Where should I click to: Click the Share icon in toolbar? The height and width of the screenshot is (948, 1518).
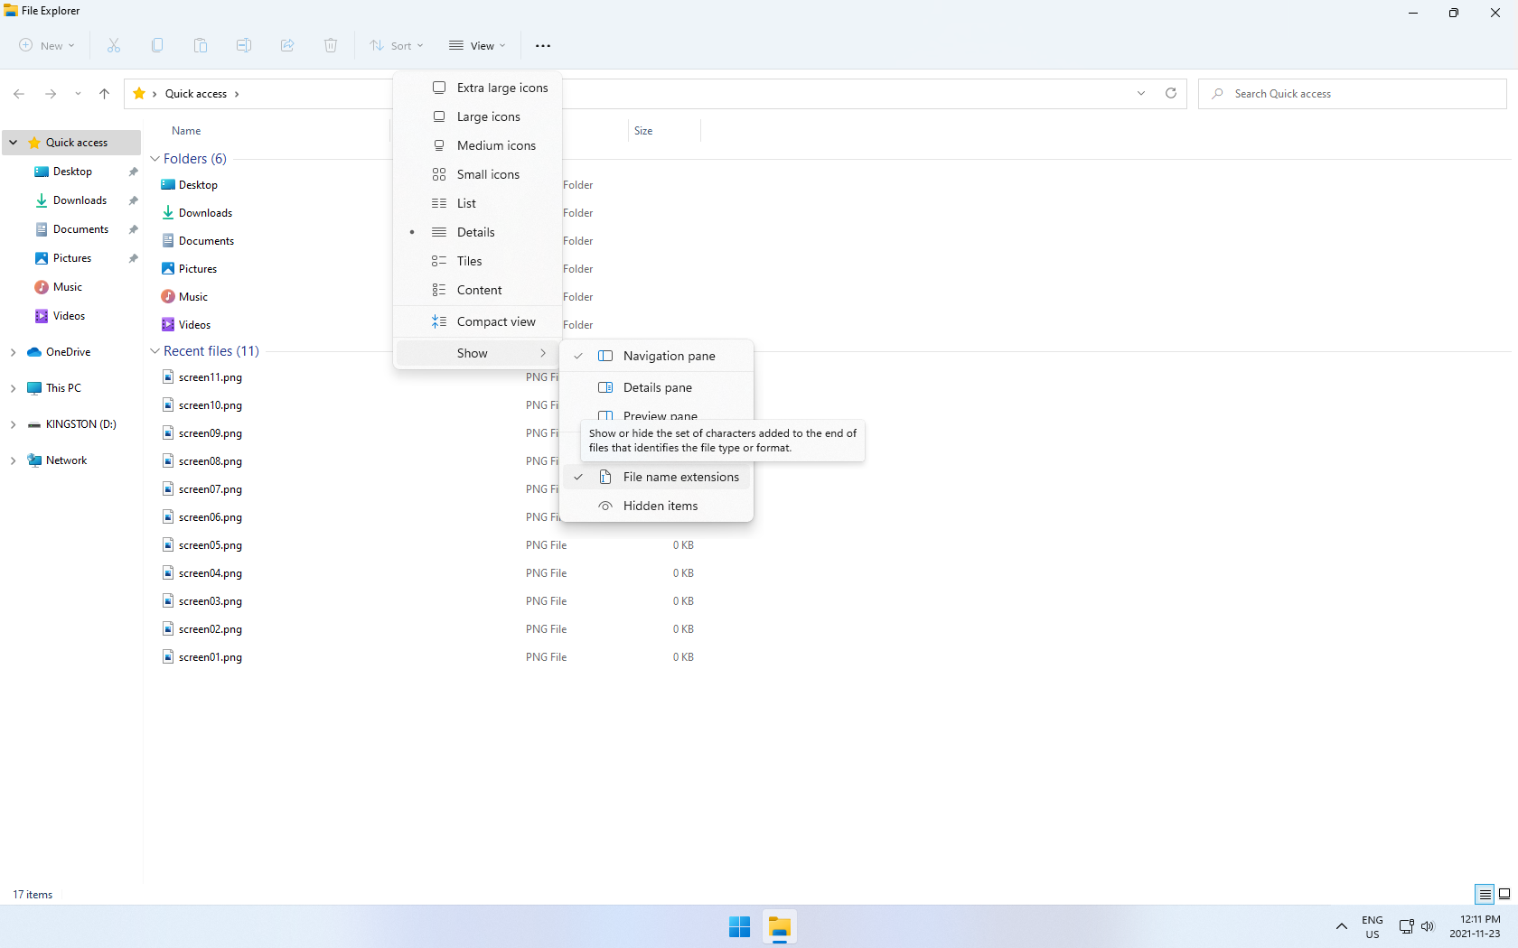pyautogui.click(x=287, y=45)
